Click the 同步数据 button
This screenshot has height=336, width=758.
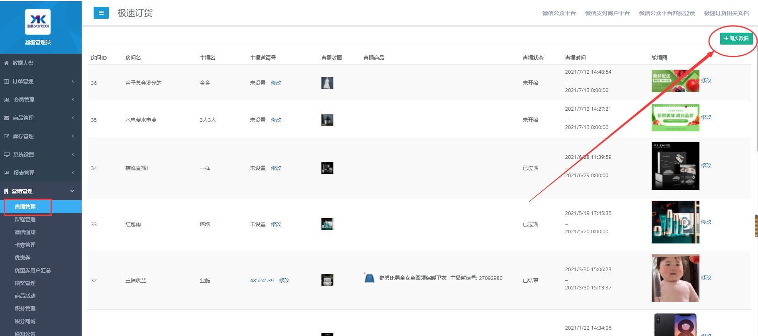[736, 39]
